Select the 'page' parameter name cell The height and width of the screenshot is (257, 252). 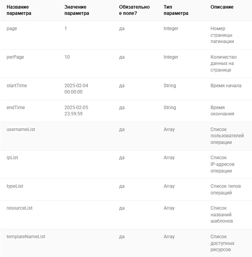tap(12, 29)
